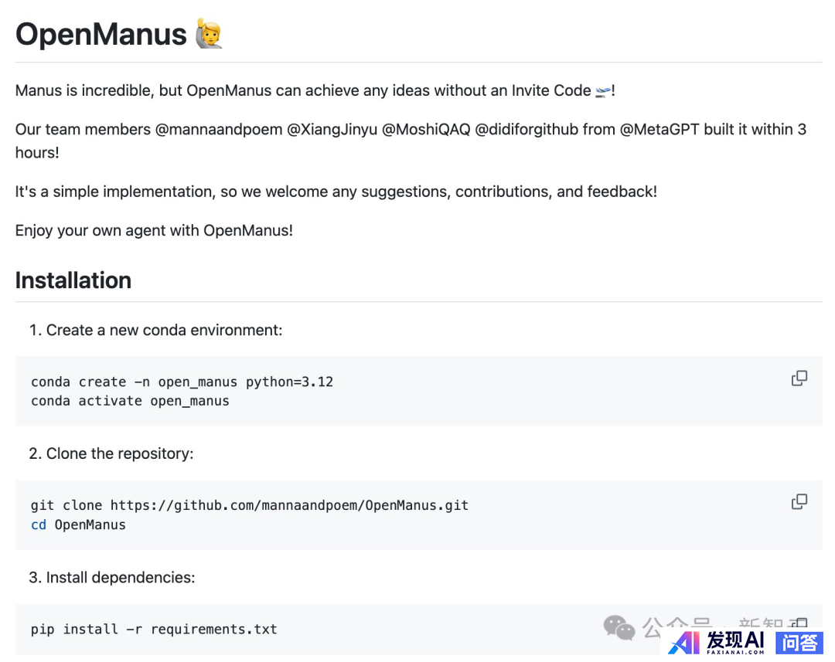This screenshot has width=835, height=662.
Task: Open the @XiangJinyu profile mention
Action: point(332,129)
